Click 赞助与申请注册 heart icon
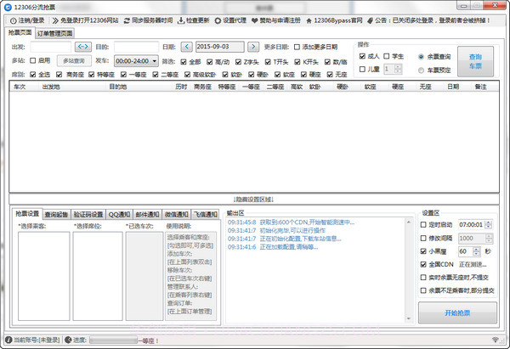The width and height of the screenshot is (510, 349). point(257,20)
